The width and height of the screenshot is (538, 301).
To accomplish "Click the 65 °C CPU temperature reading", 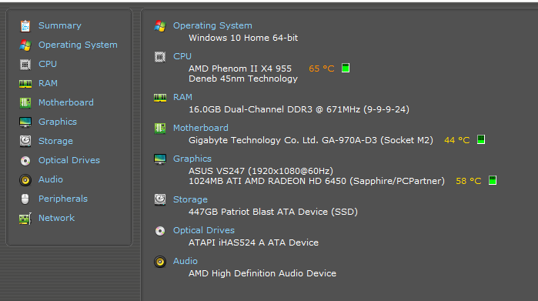I will [322, 69].
